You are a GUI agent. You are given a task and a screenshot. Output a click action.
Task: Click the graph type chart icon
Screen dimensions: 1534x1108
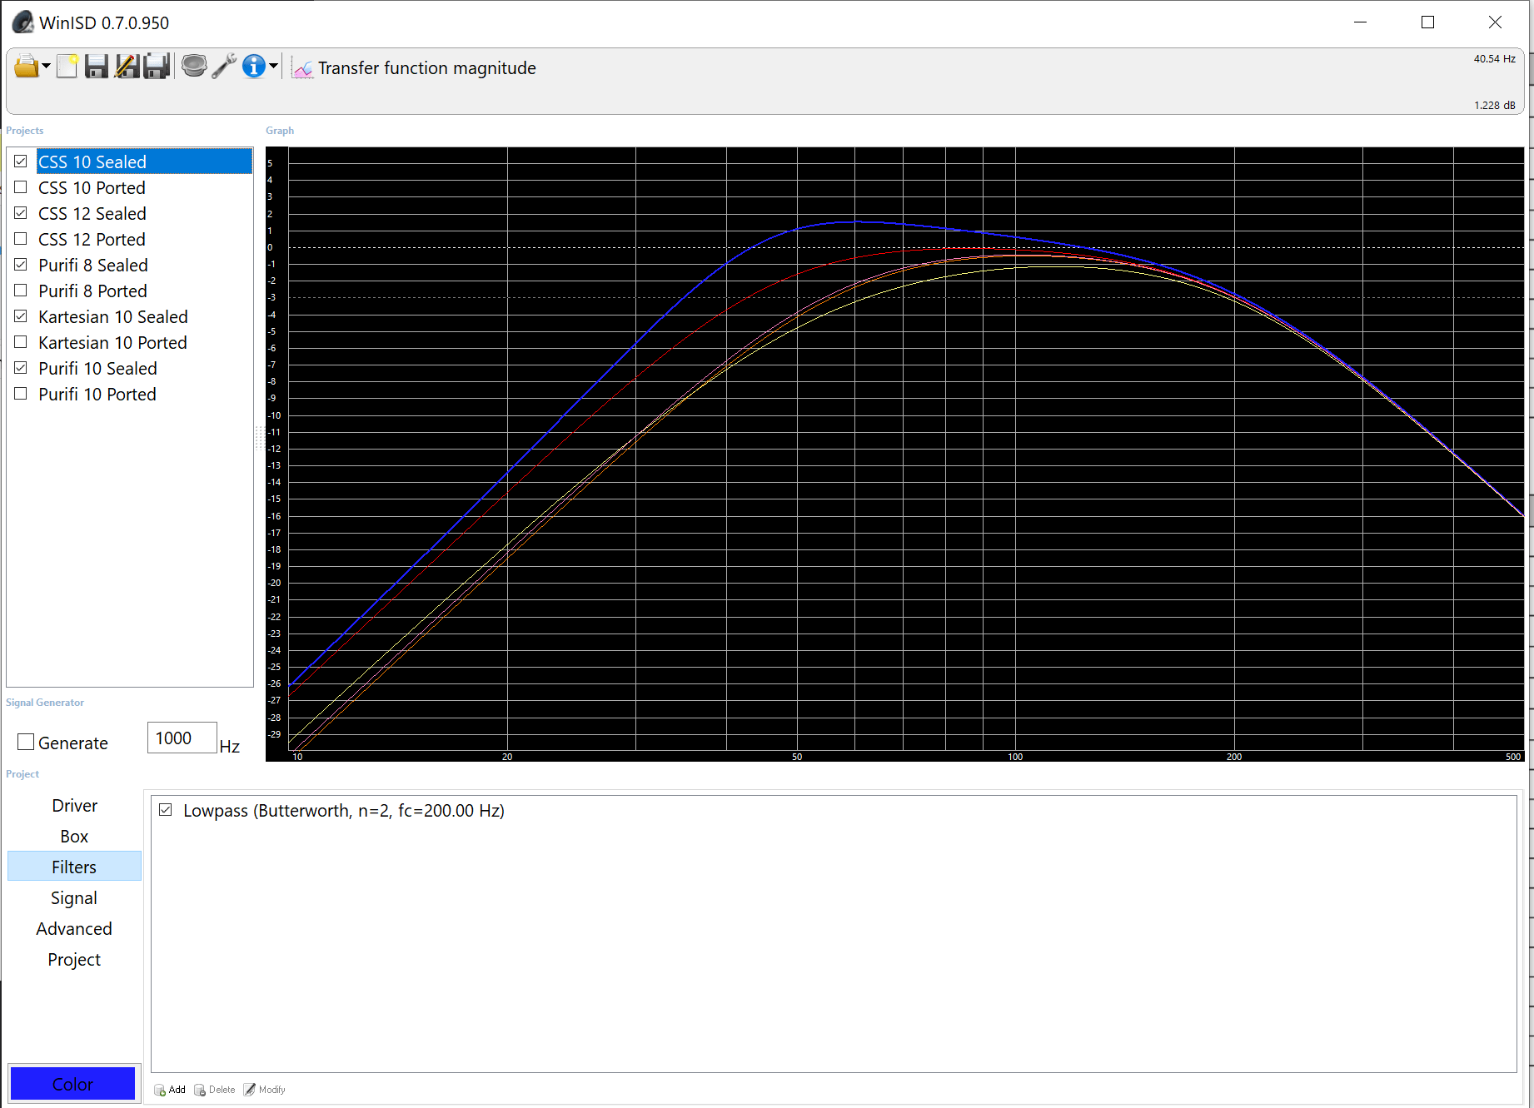(302, 68)
